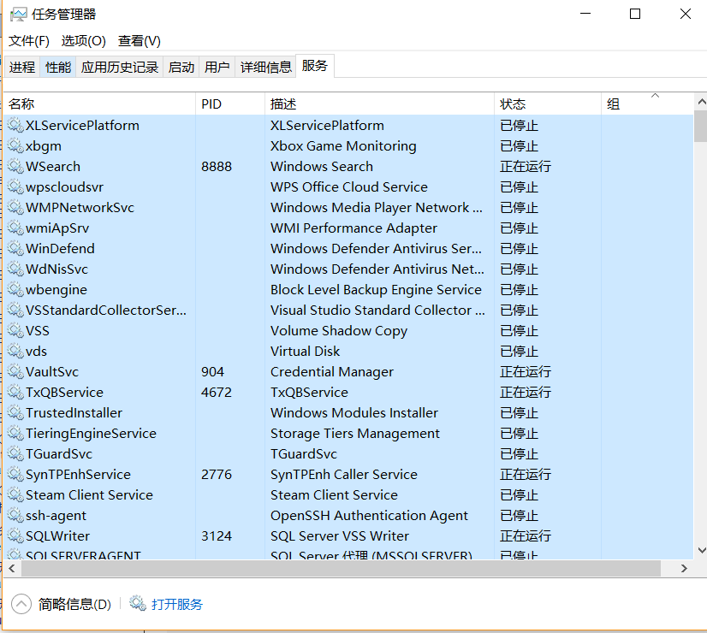Screen dimensions: 707x633
Task: Open the 查看(V) menu
Action: click(140, 41)
